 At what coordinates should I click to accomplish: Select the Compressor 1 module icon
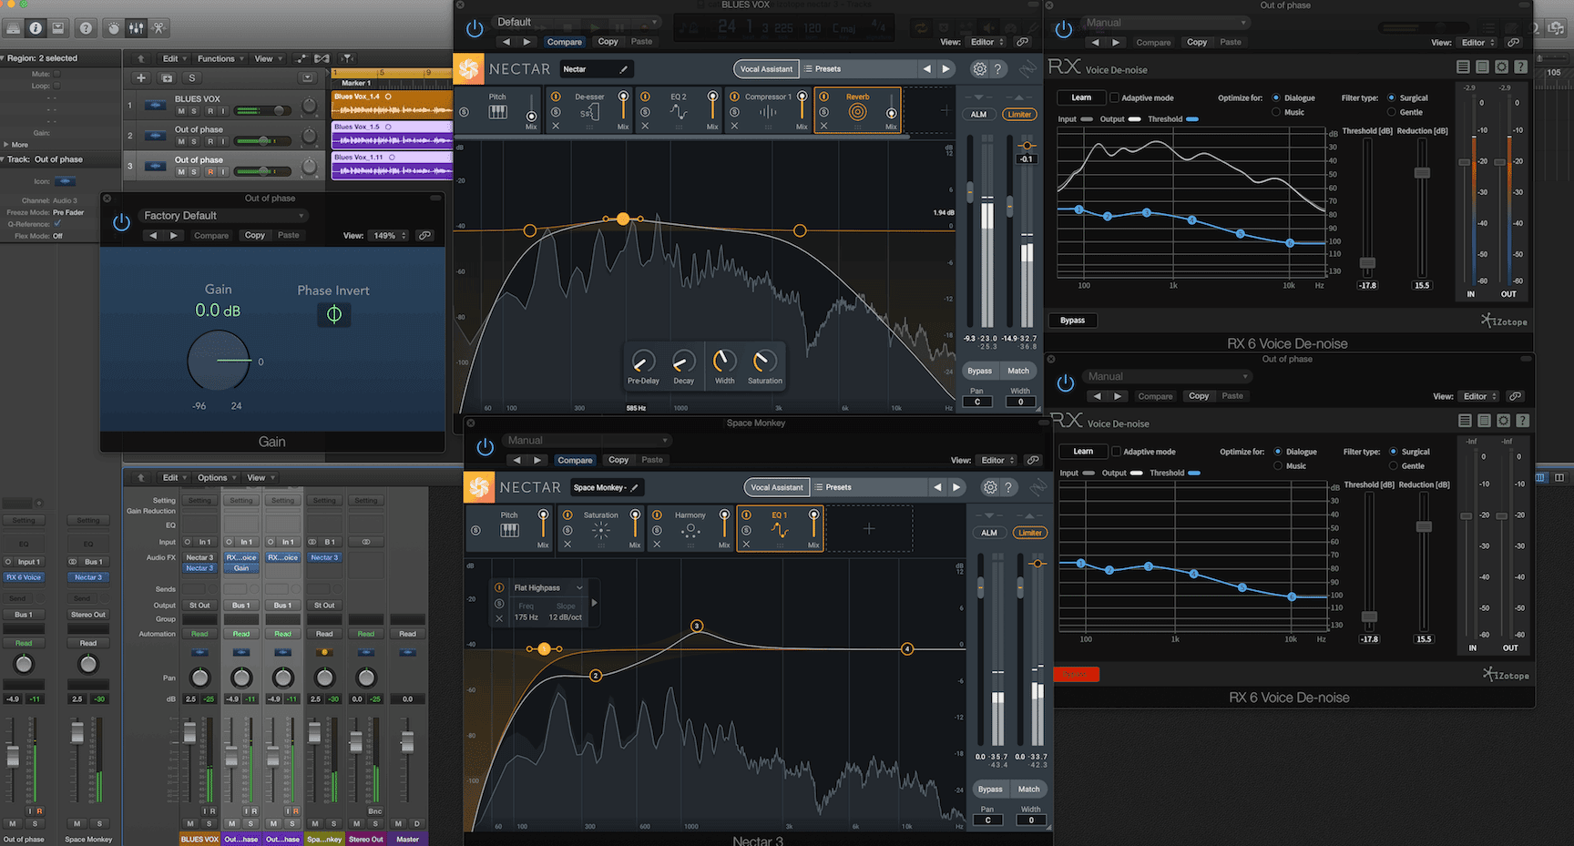pos(768,112)
